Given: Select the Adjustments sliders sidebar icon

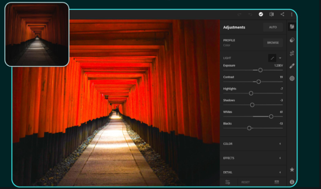Looking at the screenshot, I should 292,27.
